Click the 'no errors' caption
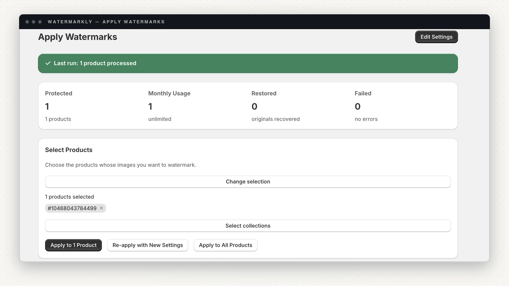This screenshot has height=286, width=509. 366,119
